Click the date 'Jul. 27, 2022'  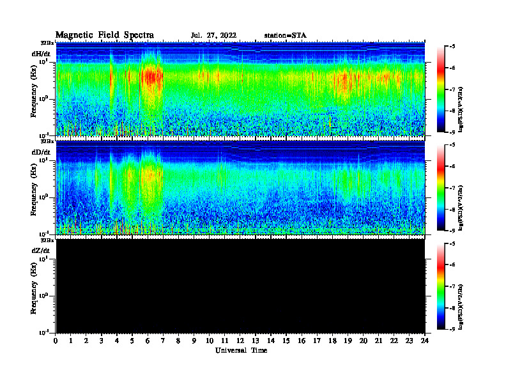pyautogui.click(x=213, y=35)
